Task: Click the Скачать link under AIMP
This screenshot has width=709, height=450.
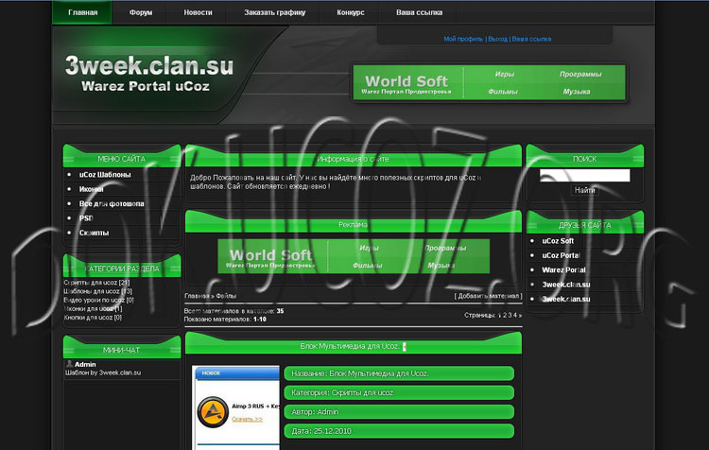Action: (x=247, y=418)
